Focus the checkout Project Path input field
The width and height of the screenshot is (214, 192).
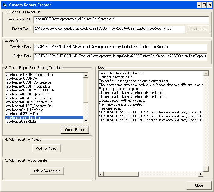pos(109,29)
